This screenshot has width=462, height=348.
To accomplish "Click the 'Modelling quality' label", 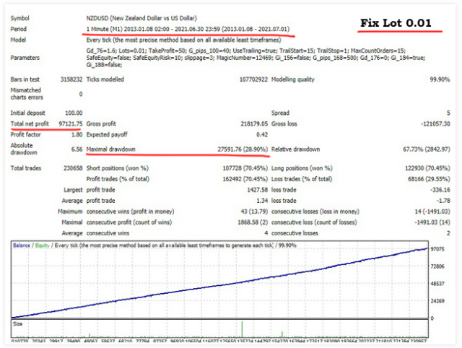I will [293, 79].
